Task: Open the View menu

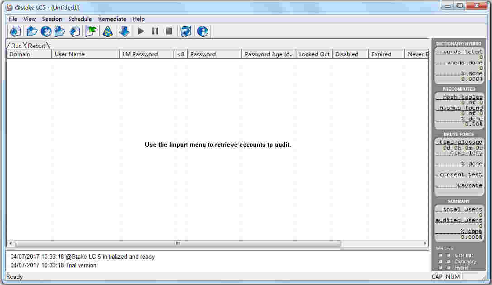Action: click(29, 19)
